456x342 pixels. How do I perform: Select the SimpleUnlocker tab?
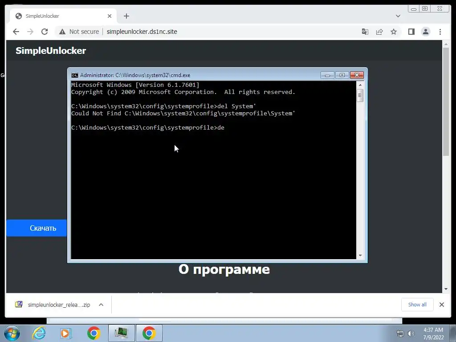(x=63, y=16)
